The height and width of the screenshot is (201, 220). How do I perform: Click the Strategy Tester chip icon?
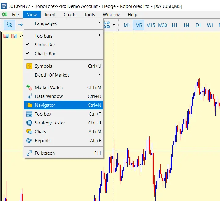tap(29, 123)
